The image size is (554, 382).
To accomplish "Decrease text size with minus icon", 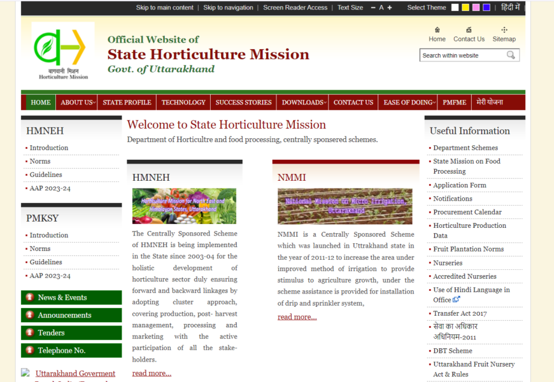I will tap(373, 8).
